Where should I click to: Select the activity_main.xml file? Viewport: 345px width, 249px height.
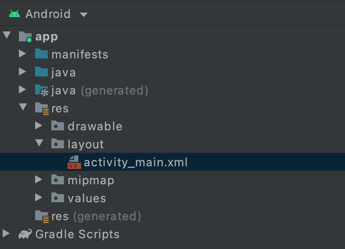[135, 162]
